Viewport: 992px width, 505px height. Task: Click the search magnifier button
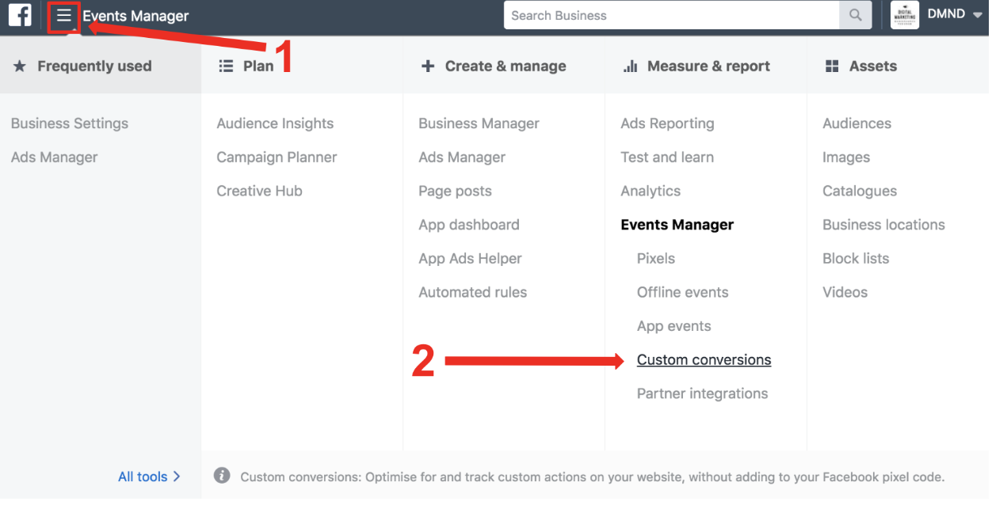click(x=855, y=15)
